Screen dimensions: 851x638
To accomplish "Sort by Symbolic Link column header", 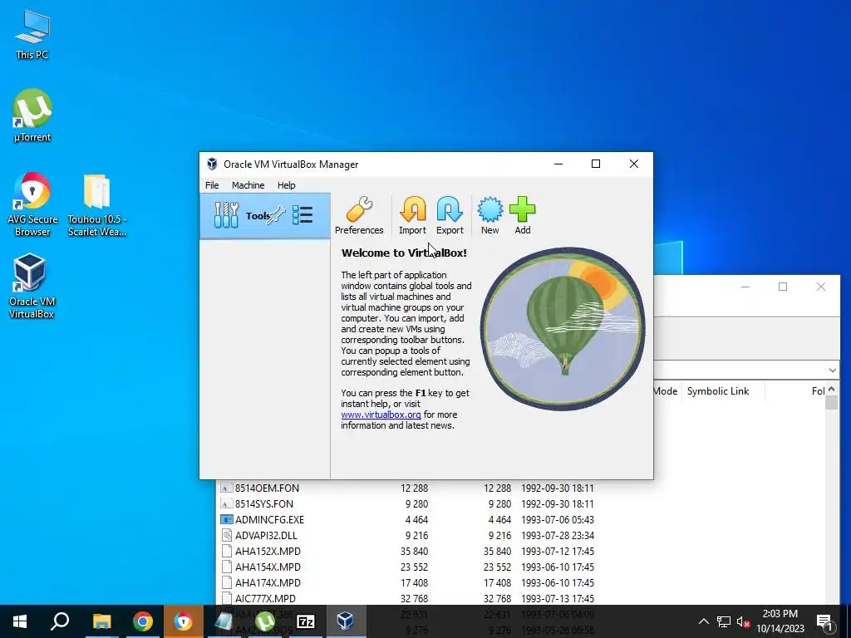I will [x=717, y=391].
